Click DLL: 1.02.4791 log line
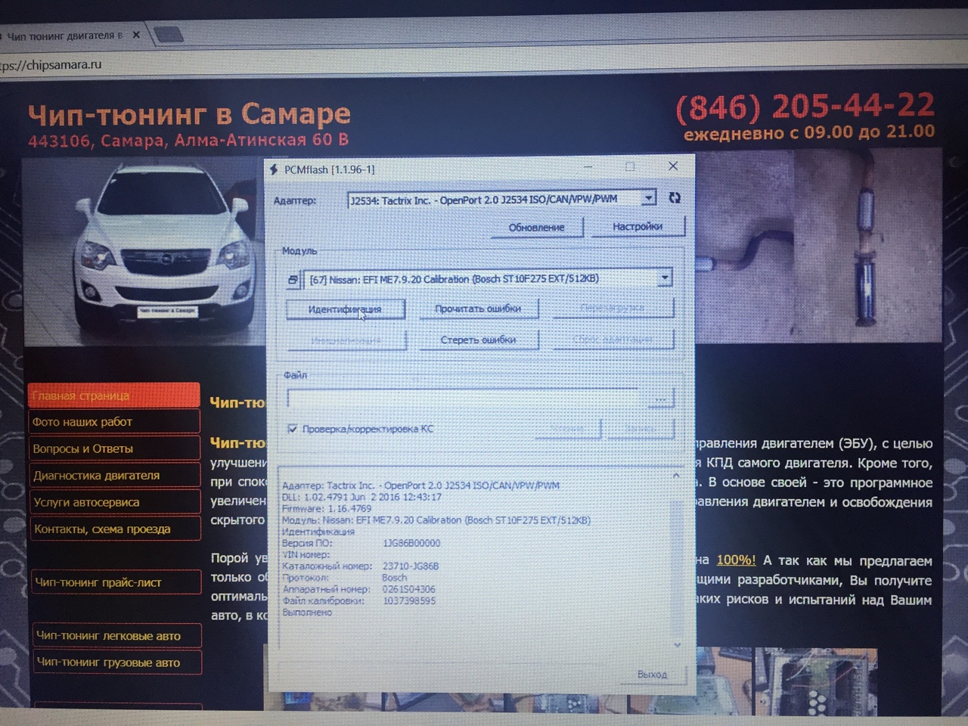 [x=361, y=498]
